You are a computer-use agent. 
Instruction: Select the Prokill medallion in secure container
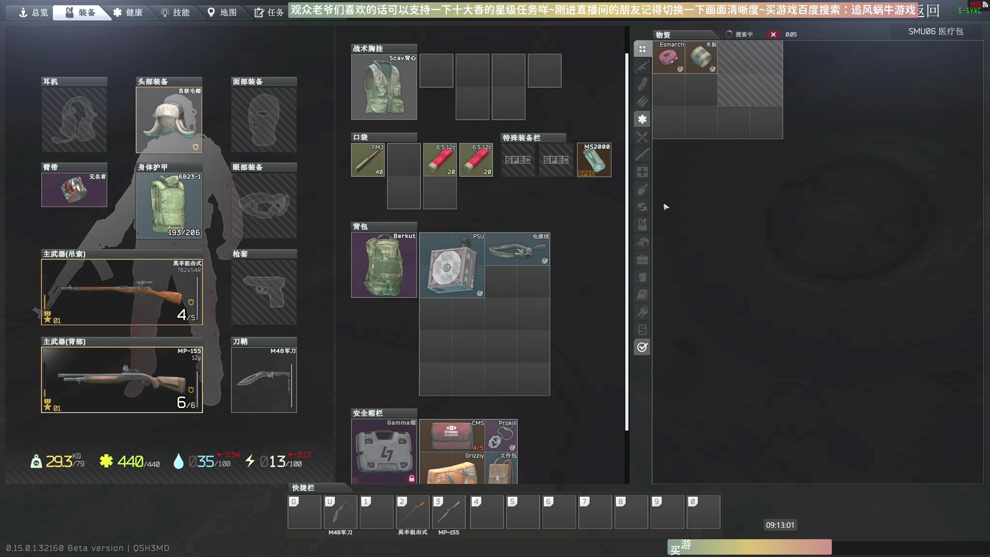tap(501, 436)
